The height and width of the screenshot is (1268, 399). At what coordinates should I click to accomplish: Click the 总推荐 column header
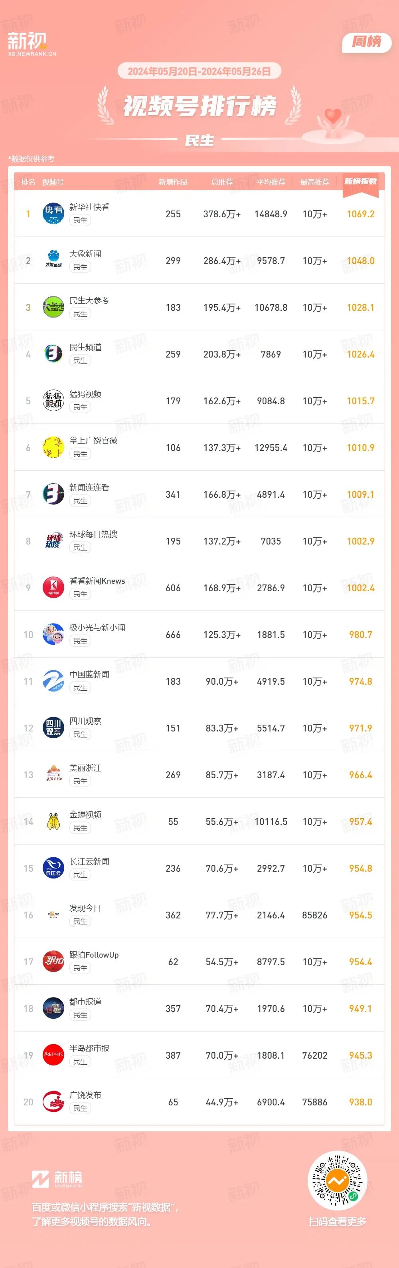point(221,182)
